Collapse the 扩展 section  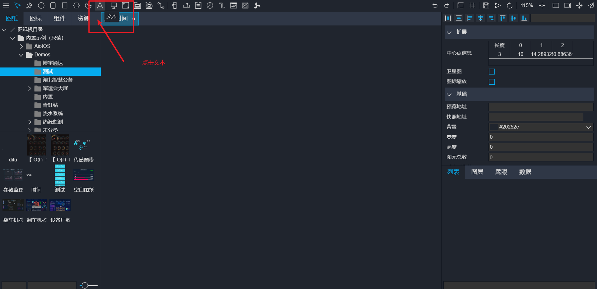point(449,32)
